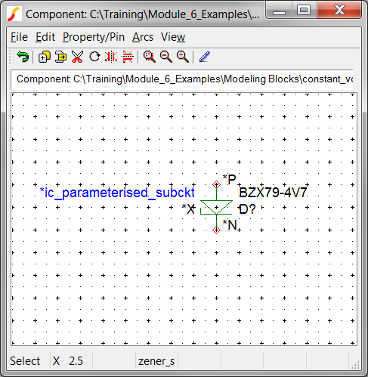
Task: Rotate the symbol with the rotate icon
Action: tap(94, 57)
